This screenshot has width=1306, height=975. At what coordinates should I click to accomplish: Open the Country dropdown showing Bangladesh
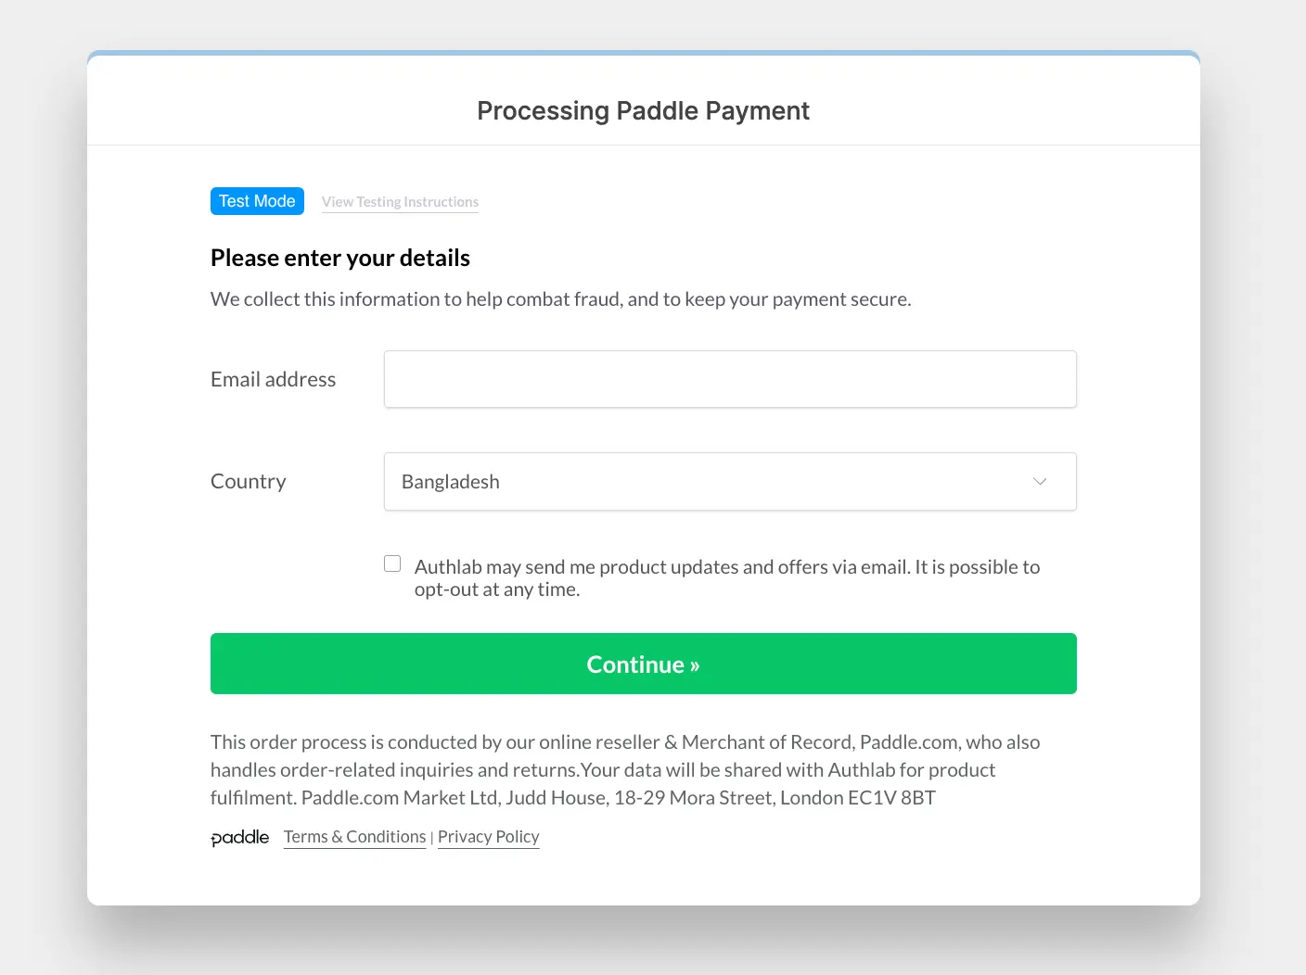click(x=730, y=481)
